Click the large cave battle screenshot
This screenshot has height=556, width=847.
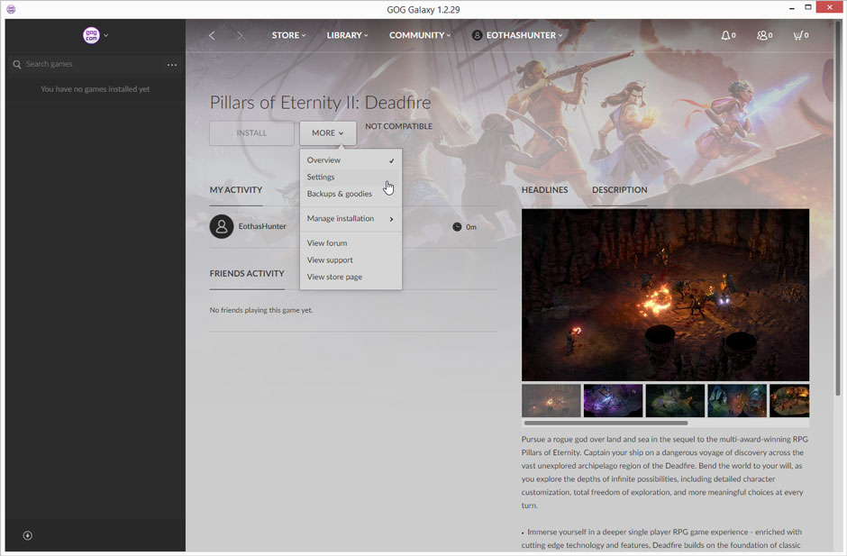665,295
